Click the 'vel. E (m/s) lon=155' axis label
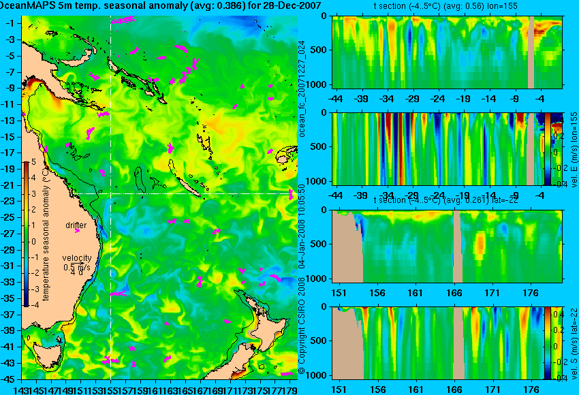 click(574, 148)
